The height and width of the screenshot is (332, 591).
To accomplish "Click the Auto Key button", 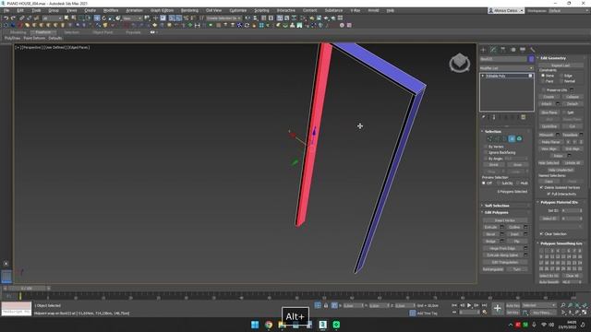I will click(513, 305).
